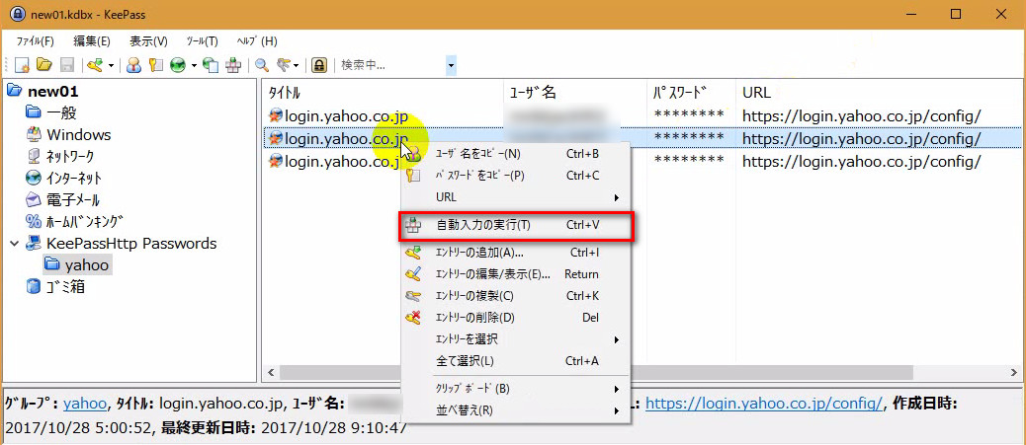Click the yahoo group link in details pane
The width and height of the screenshot is (1026, 445).
coord(85,404)
